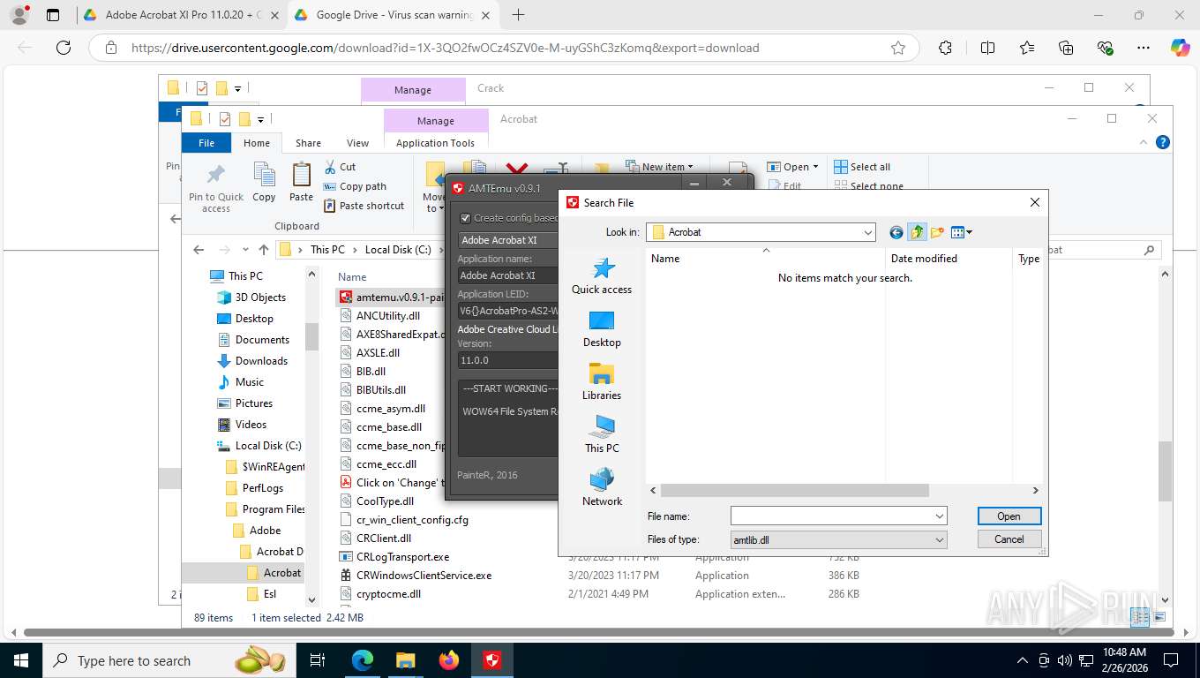Viewport: 1200px width, 678px height.
Task: Click Local Disk (C:) breadcrumb
Action: click(x=398, y=250)
